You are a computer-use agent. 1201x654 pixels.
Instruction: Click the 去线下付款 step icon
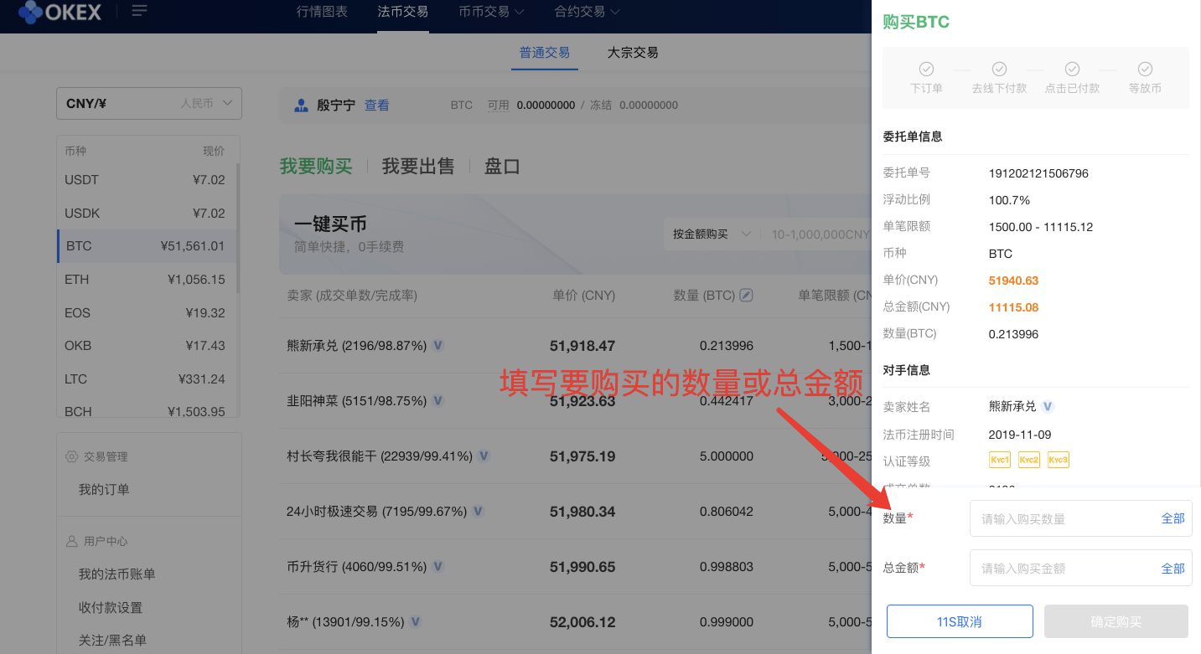tap(999, 70)
